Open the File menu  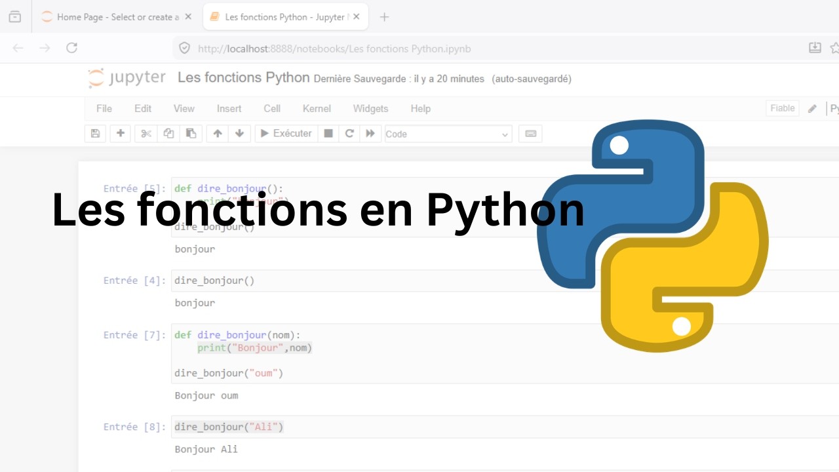104,109
